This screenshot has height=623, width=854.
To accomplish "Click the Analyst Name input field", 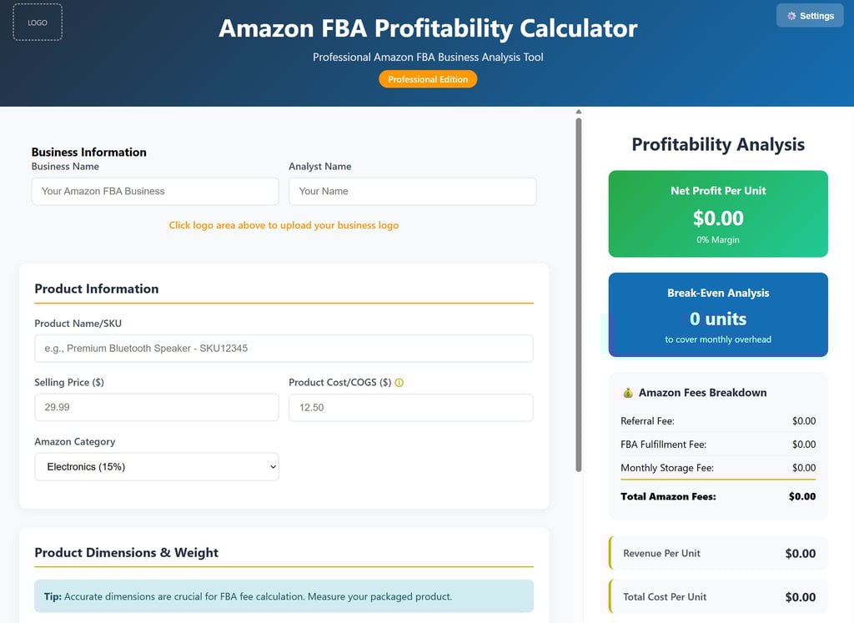I will coord(412,191).
